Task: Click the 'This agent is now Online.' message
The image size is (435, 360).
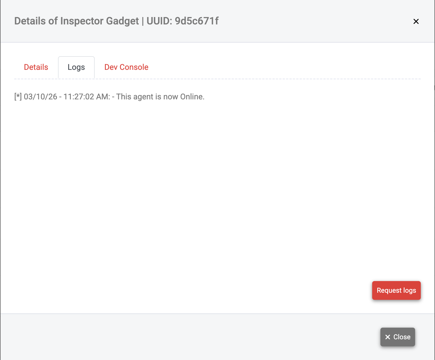Action: [160, 97]
